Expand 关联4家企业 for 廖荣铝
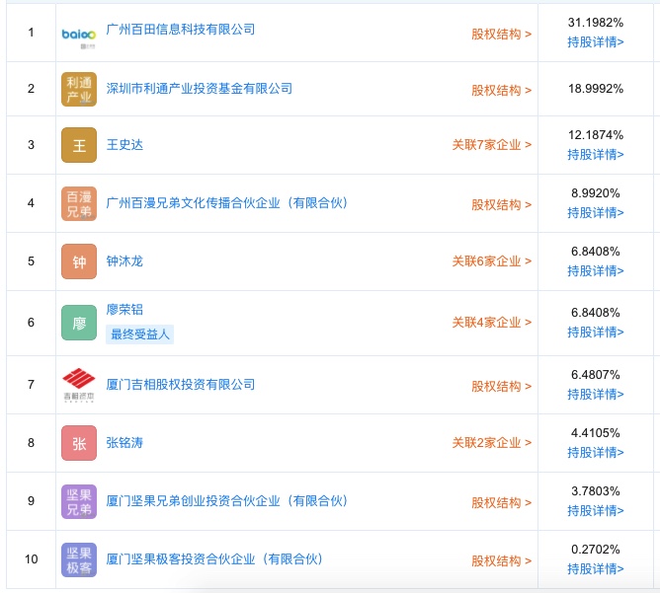 pyautogui.click(x=492, y=323)
